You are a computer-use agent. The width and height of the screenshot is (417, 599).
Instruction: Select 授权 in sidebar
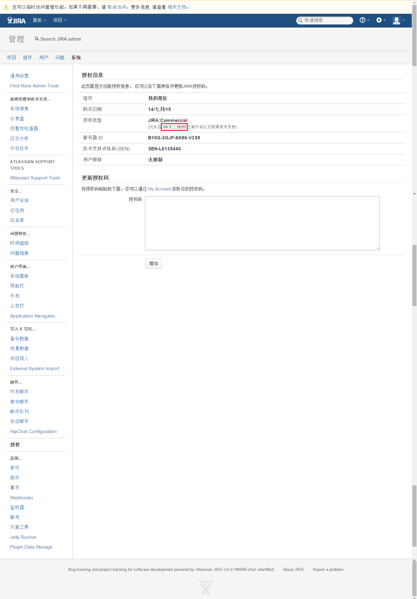click(x=15, y=445)
